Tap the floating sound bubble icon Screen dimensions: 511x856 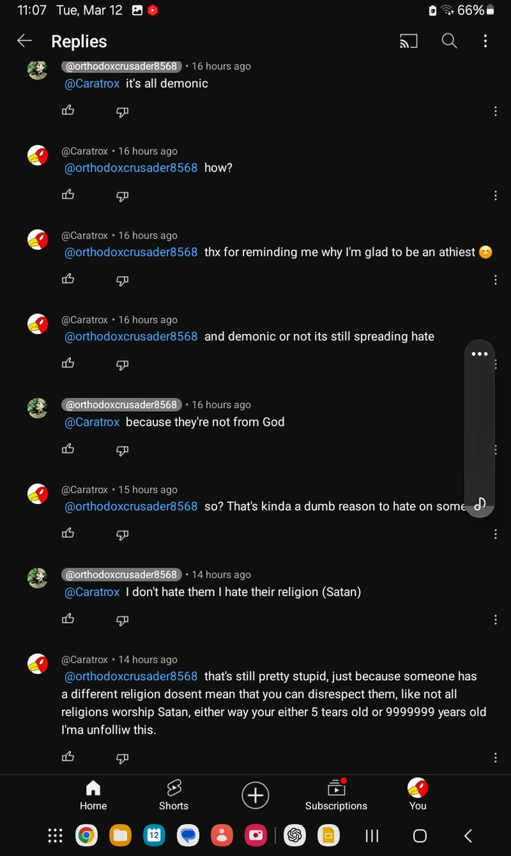click(x=479, y=503)
